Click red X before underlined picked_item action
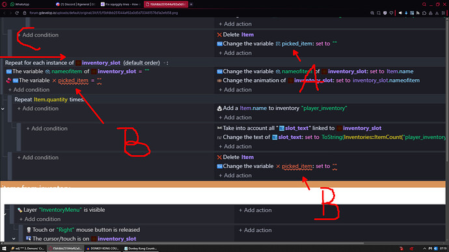This screenshot has width=449, height=252. pyautogui.click(x=278, y=166)
